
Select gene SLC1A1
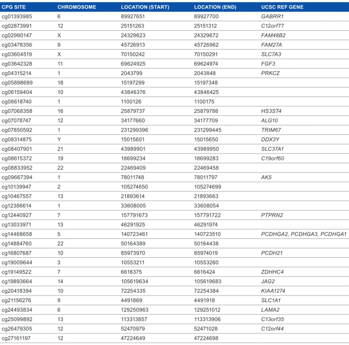click(x=271, y=300)
